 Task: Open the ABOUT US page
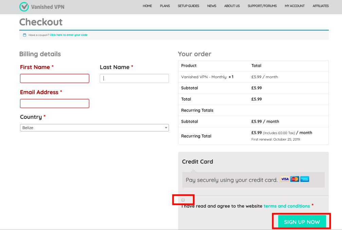point(232,6)
